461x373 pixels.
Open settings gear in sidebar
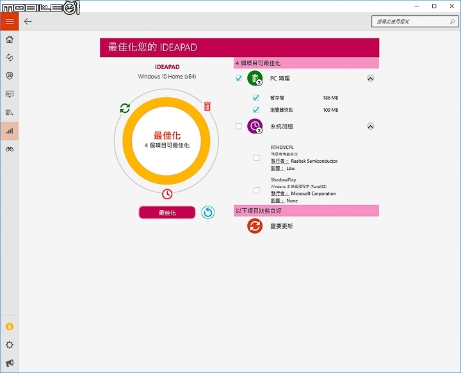click(x=10, y=344)
